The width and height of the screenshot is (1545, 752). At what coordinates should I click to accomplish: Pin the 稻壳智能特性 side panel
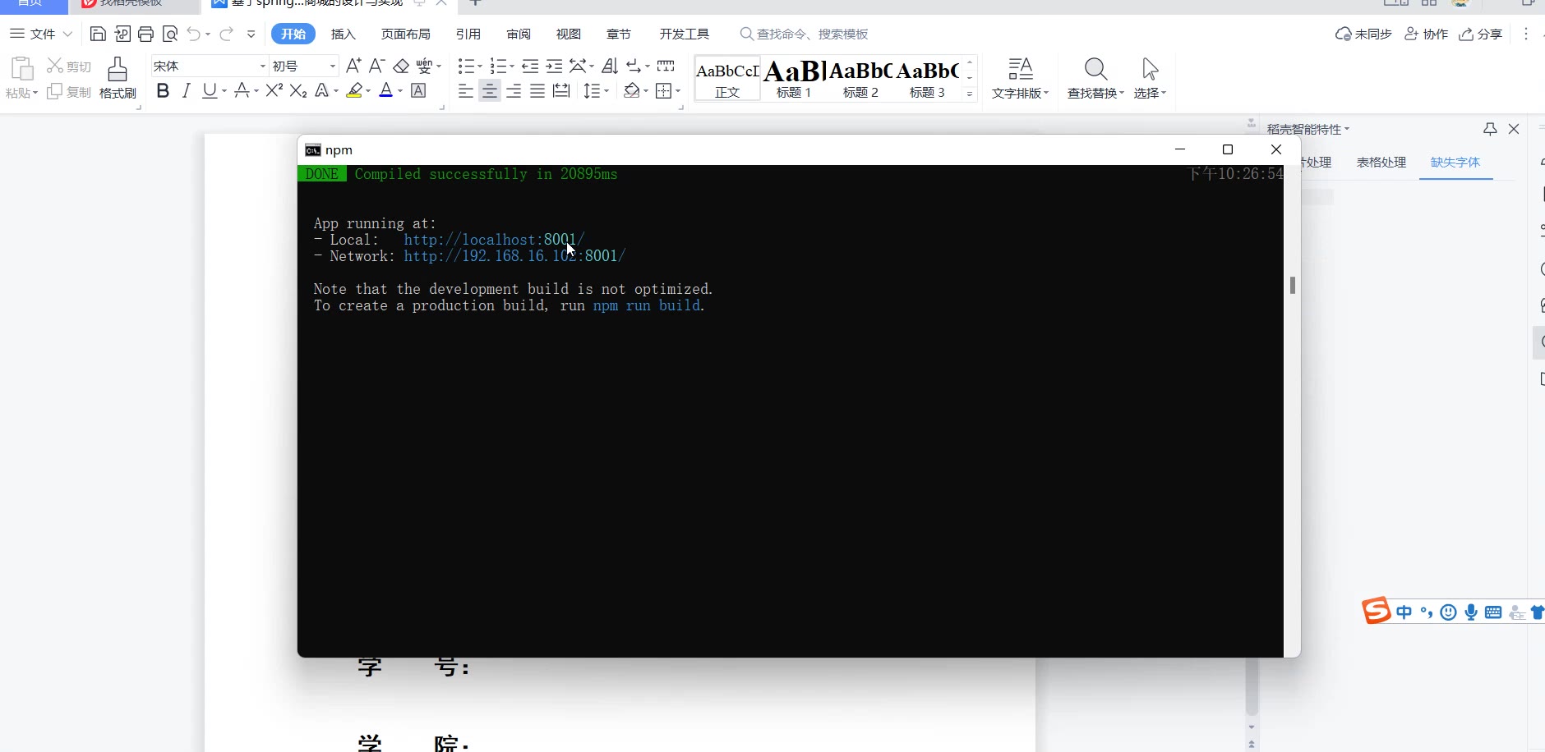click(1490, 129)
